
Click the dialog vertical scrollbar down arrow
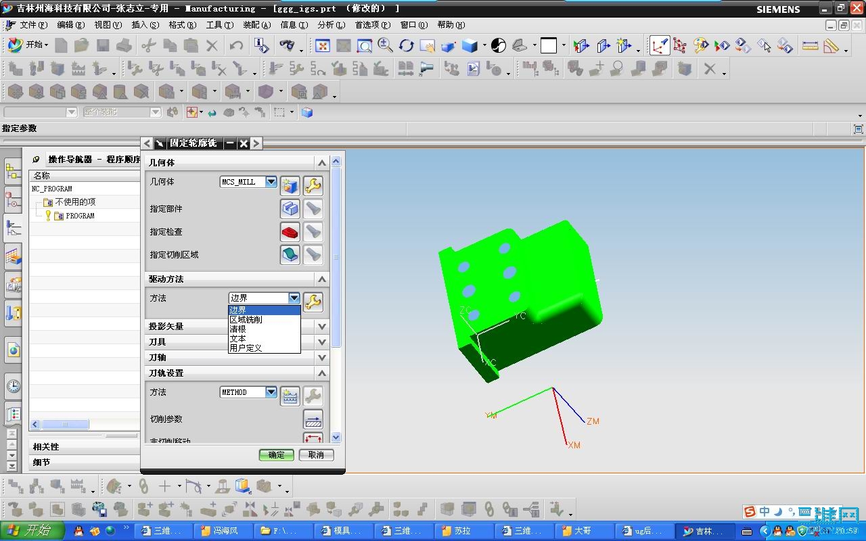(336, 438)
